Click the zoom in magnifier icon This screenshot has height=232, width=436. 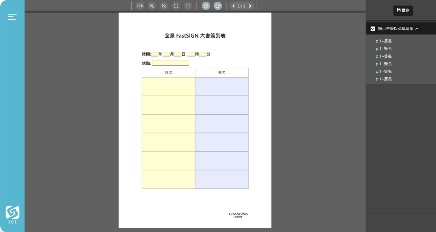pos(152,6)
